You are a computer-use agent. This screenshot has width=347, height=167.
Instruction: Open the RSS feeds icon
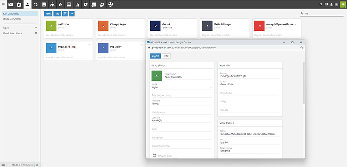pos(61,4)
